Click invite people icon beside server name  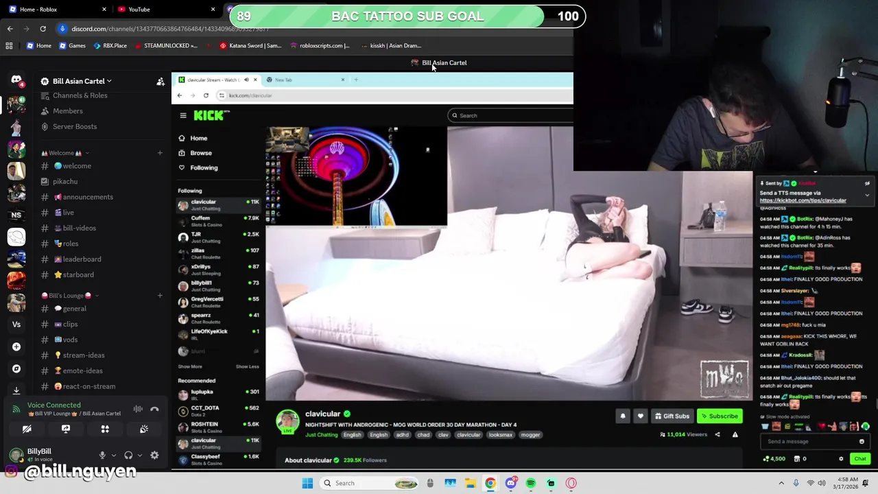[161, 82]
